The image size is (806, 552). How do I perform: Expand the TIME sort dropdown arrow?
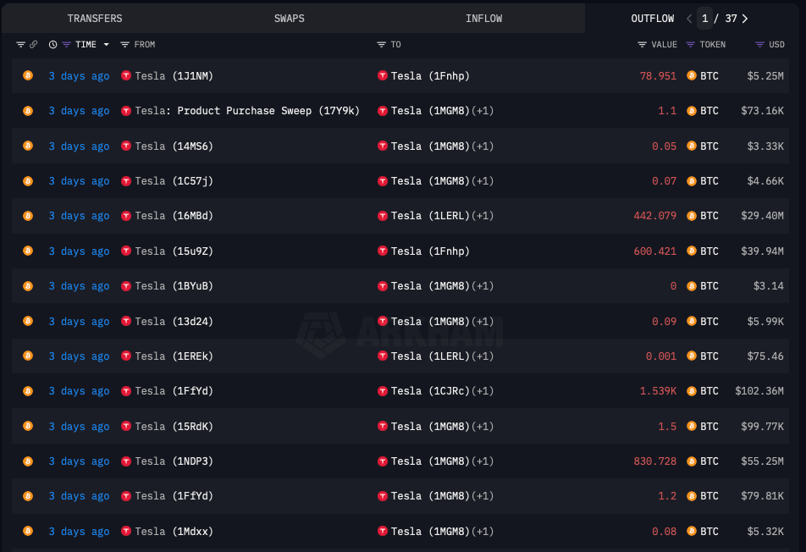(107, 45)
